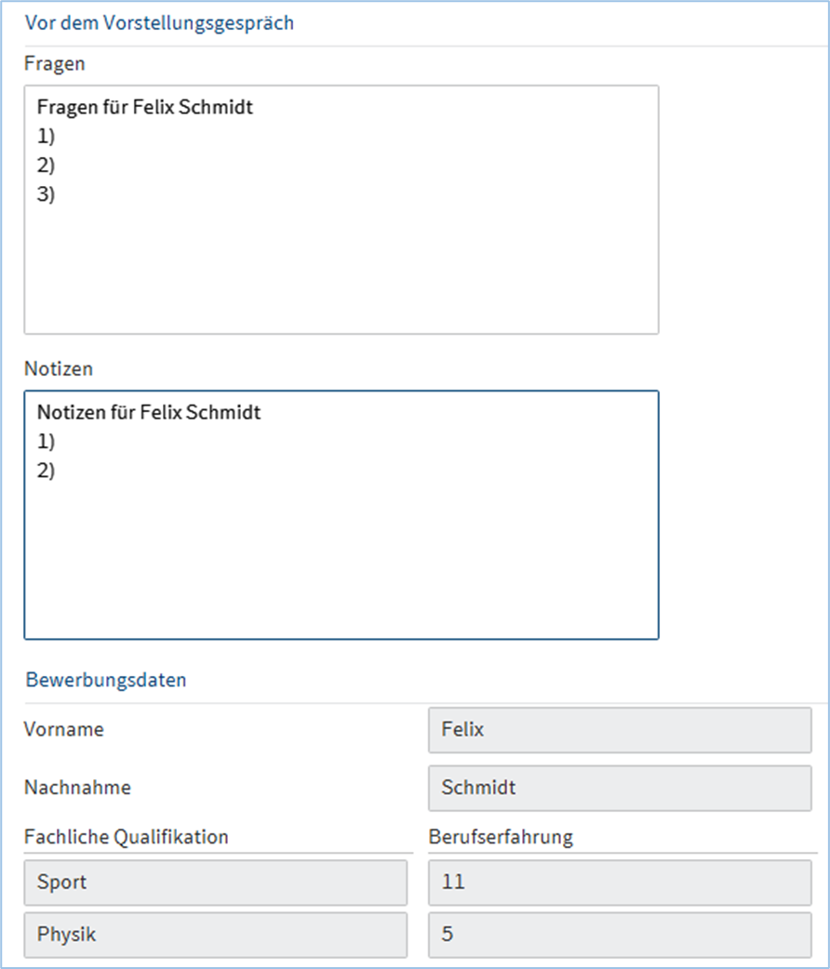Screen dimensions: 830x969
Task: Click the 'Fachliche Qualifikation' column header
Action: coord(126,837)
